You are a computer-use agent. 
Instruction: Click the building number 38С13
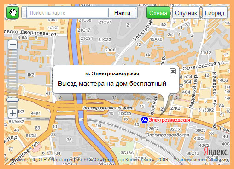coord(193,153)
